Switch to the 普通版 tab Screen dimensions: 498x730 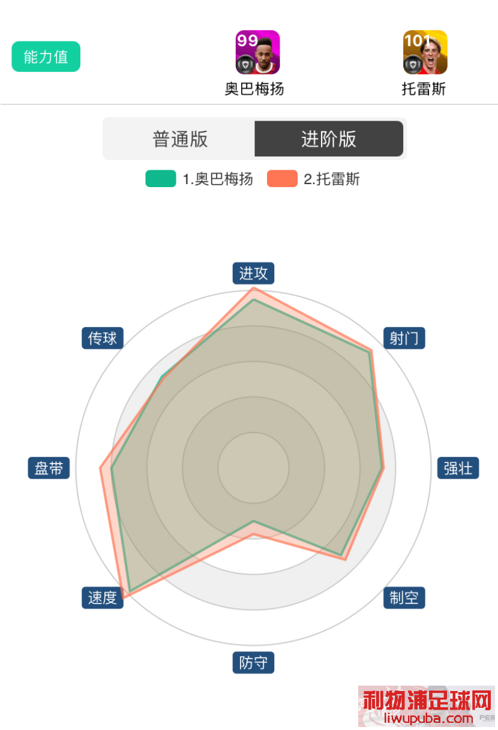tap(180, 139)
